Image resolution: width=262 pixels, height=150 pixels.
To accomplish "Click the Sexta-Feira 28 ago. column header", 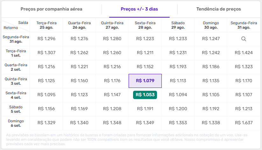I will [x=145, y=25].
